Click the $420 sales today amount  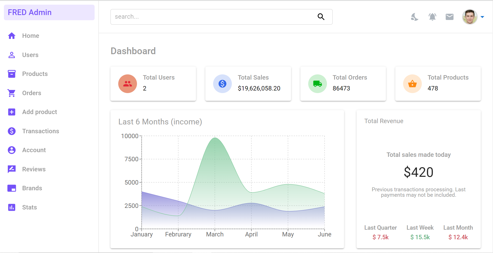coord(419,172)
